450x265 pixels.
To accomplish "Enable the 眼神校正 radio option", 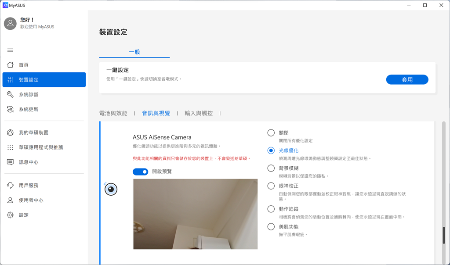I will (x=271, y=186).
